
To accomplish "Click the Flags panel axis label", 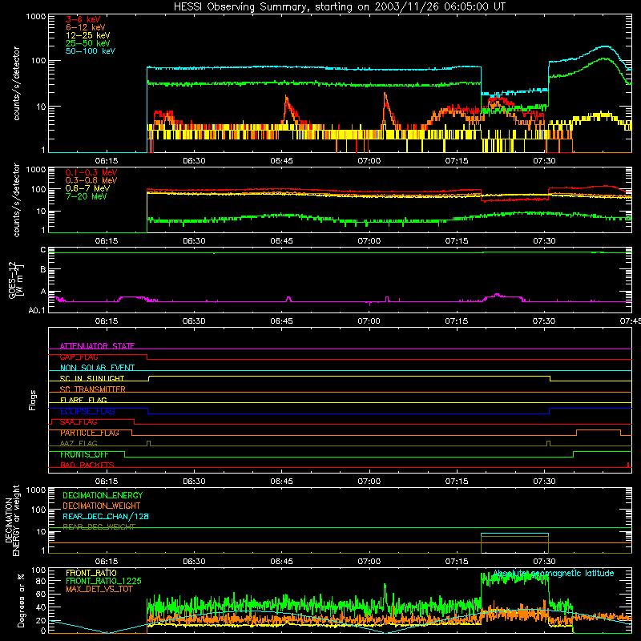I will tap(33, 400).
